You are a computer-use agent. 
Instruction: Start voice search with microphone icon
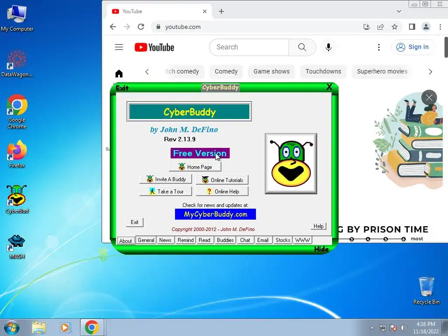329,47
